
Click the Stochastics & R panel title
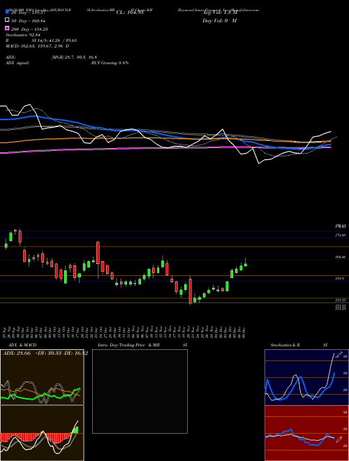(x=285, y=345)
